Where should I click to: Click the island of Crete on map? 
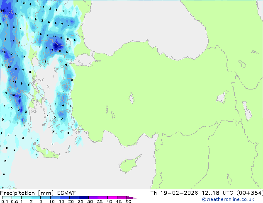tap(47, 153)
